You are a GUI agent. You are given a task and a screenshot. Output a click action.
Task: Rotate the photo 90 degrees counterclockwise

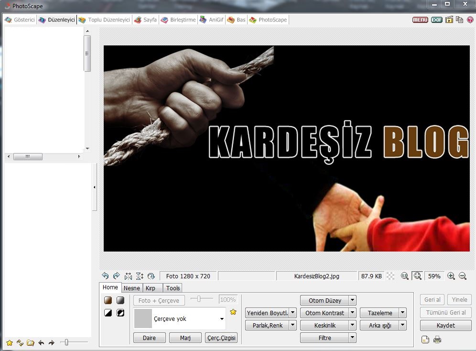pyautogui.click(x=105, y=276)
